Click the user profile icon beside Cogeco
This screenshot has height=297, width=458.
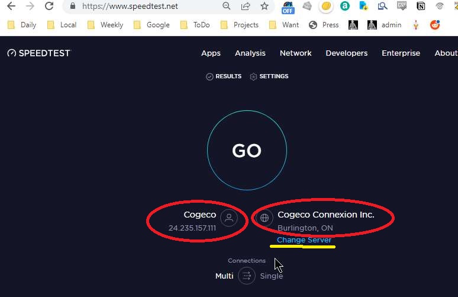tap(229, 218)
